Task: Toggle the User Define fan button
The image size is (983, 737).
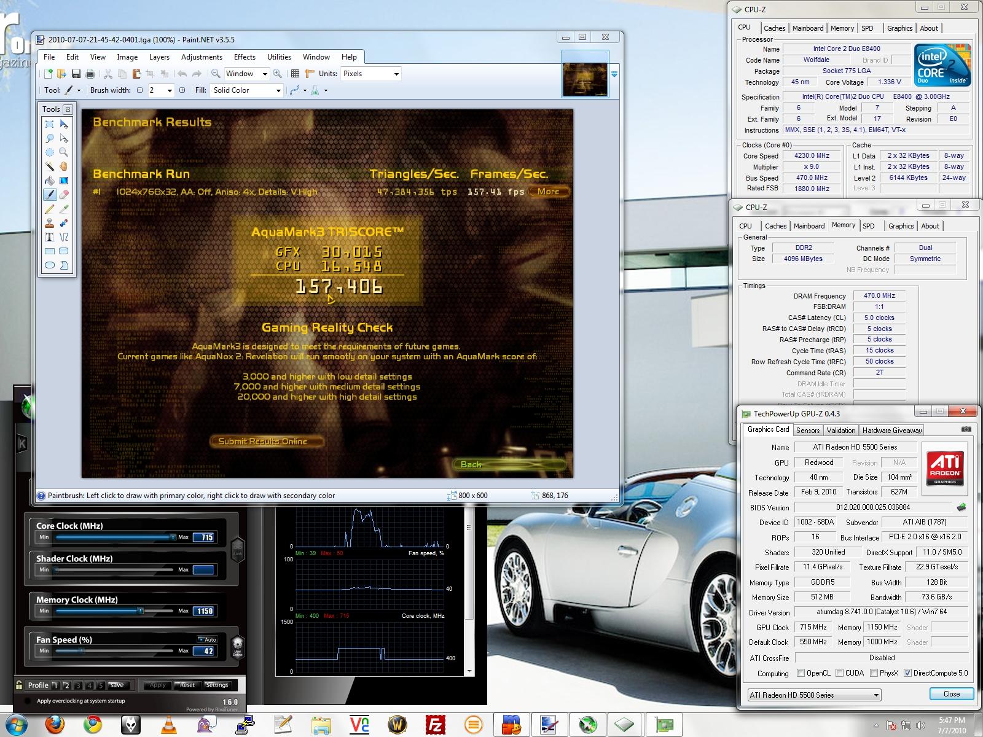Action: click(x=238, y=647)
